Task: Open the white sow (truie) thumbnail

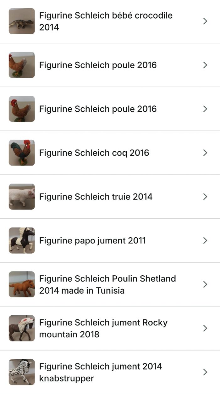Action: coord(22,197)
